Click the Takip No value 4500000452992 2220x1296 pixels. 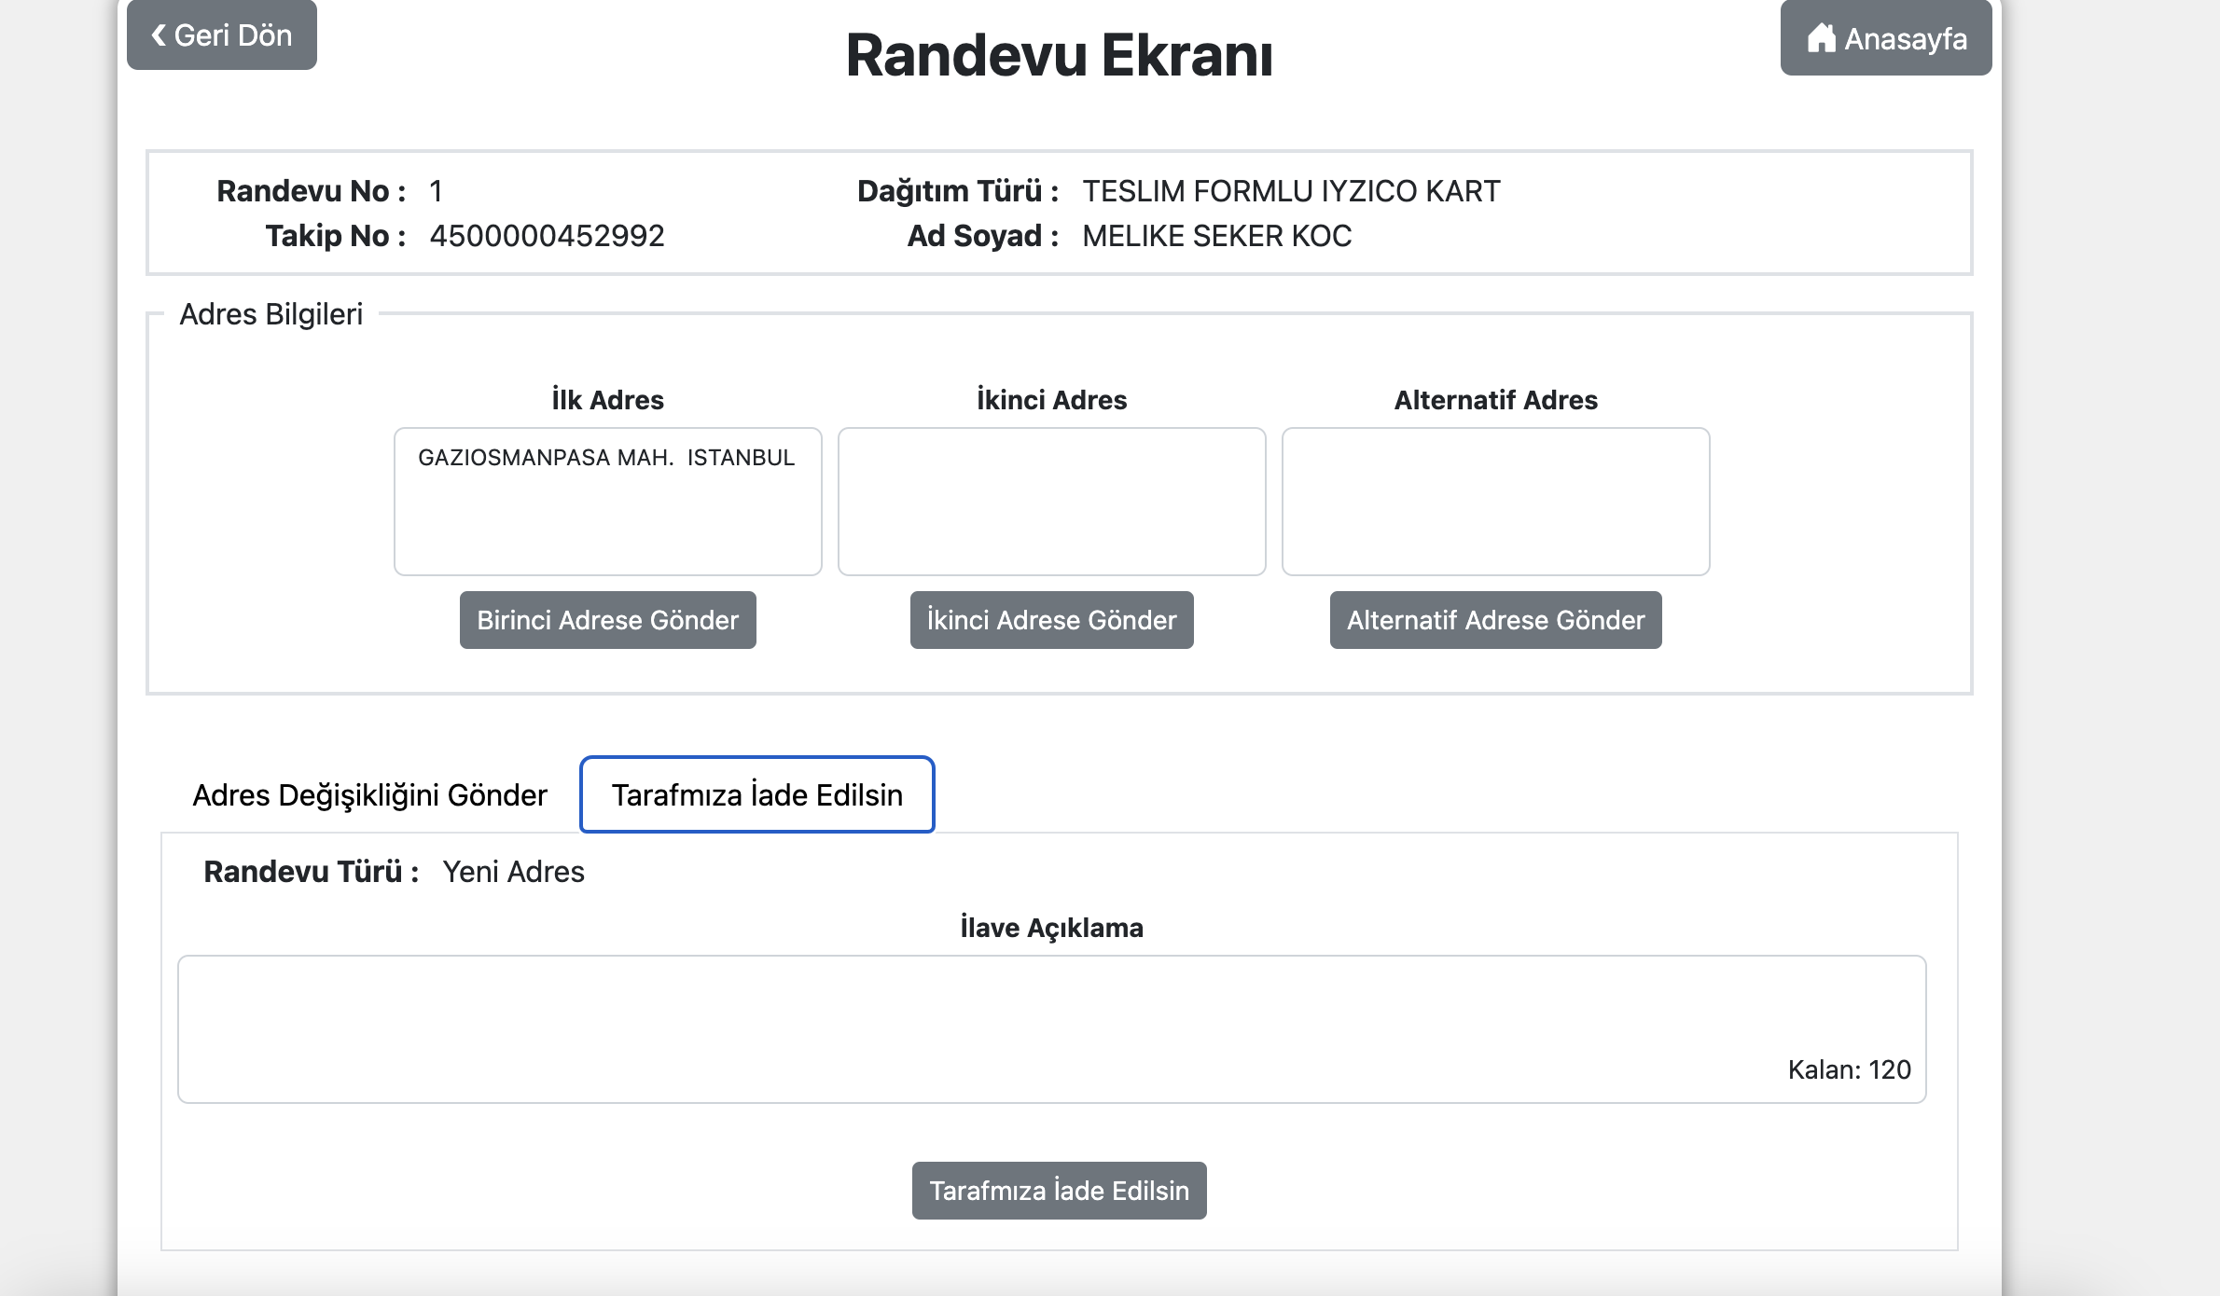click(x=547, y=236)
